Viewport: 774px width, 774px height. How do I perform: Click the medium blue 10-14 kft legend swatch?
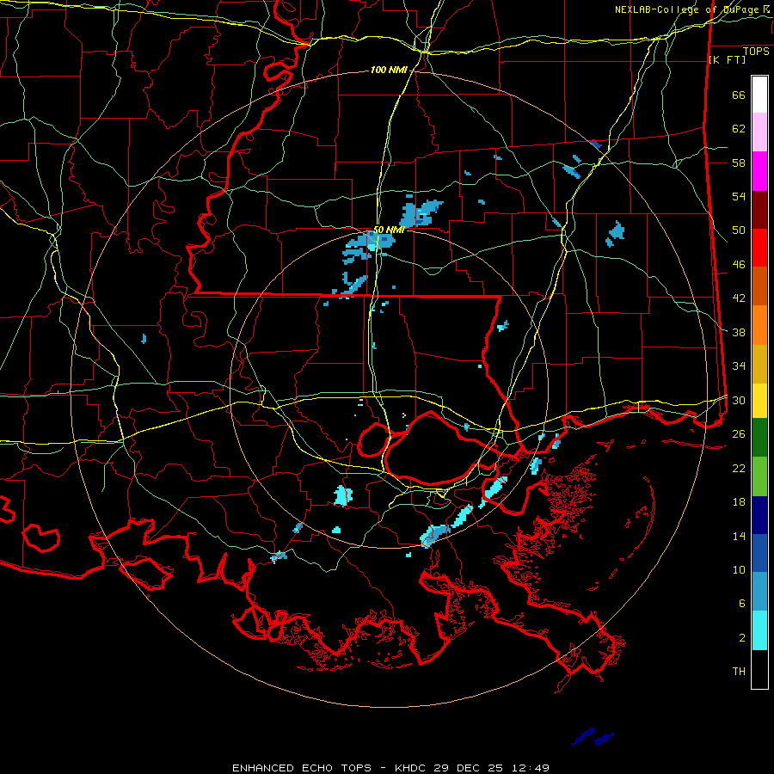point(759,553)
